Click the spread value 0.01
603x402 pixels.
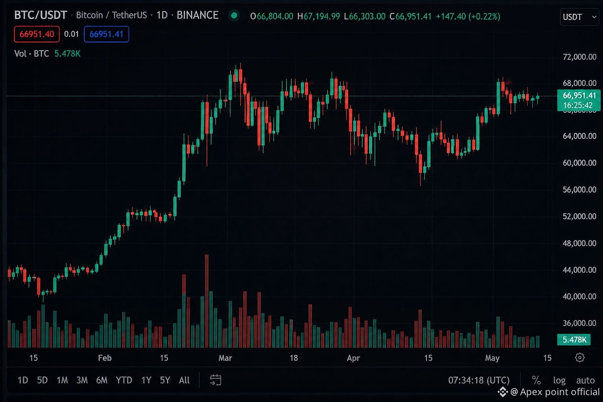71,34
